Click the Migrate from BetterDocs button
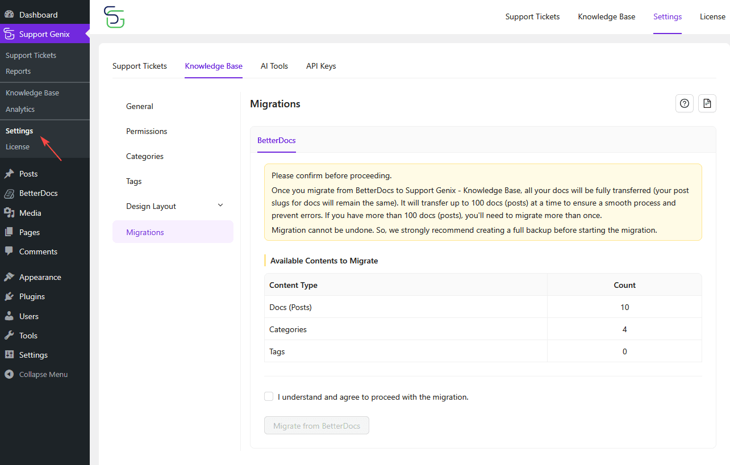 coord(316,425)
